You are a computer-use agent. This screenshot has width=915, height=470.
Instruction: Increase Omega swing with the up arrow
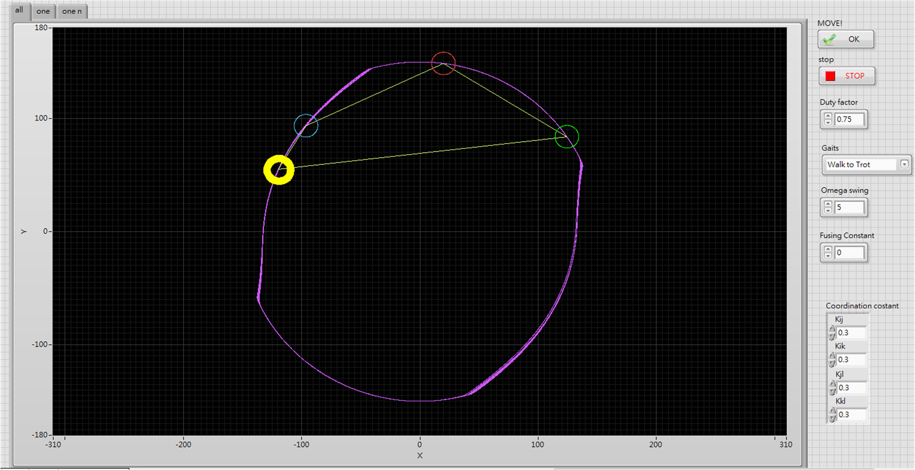point(828,204)
